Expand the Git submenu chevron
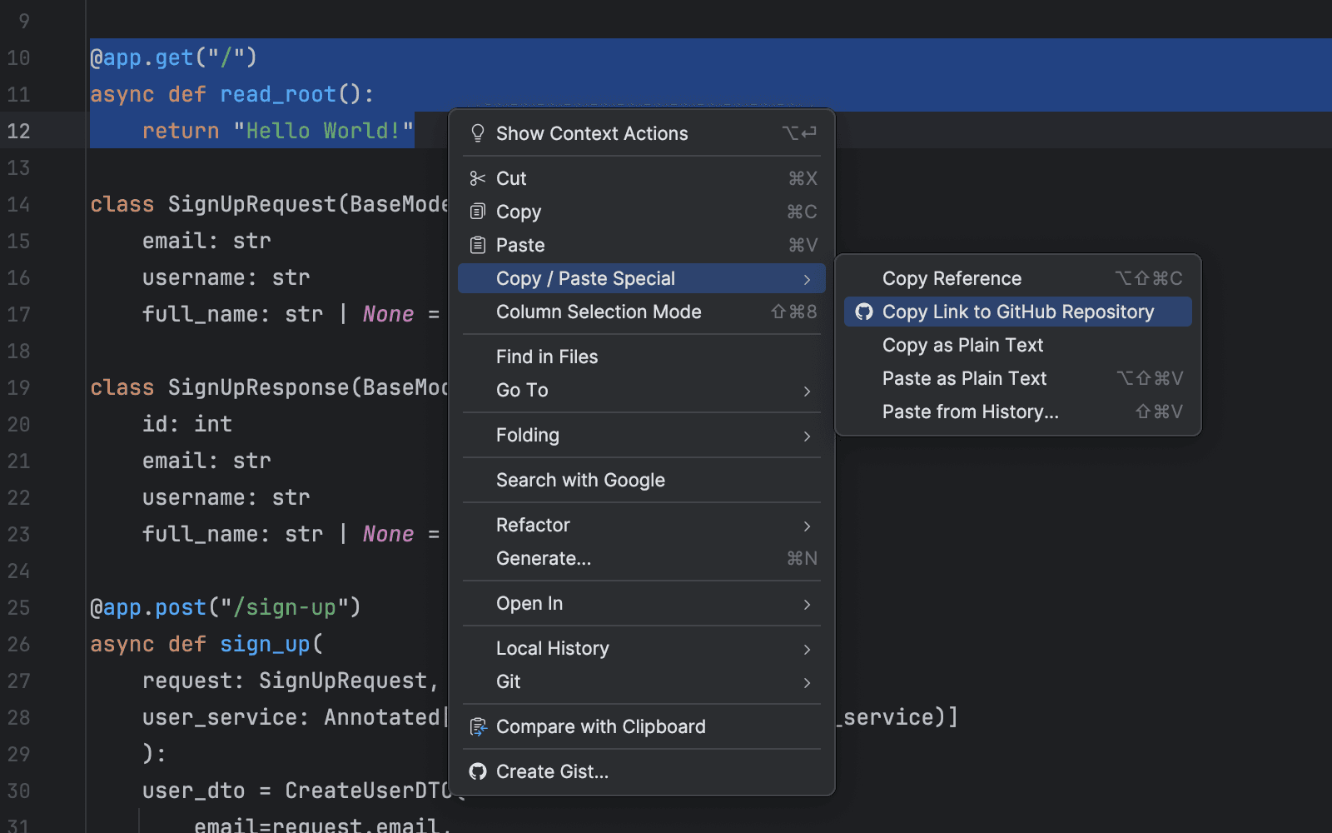 (x=806, y=682)
